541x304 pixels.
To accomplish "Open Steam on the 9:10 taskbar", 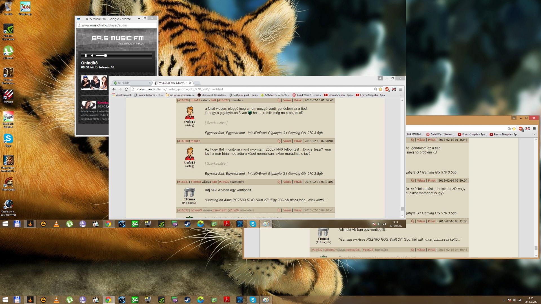I will 187,300.
